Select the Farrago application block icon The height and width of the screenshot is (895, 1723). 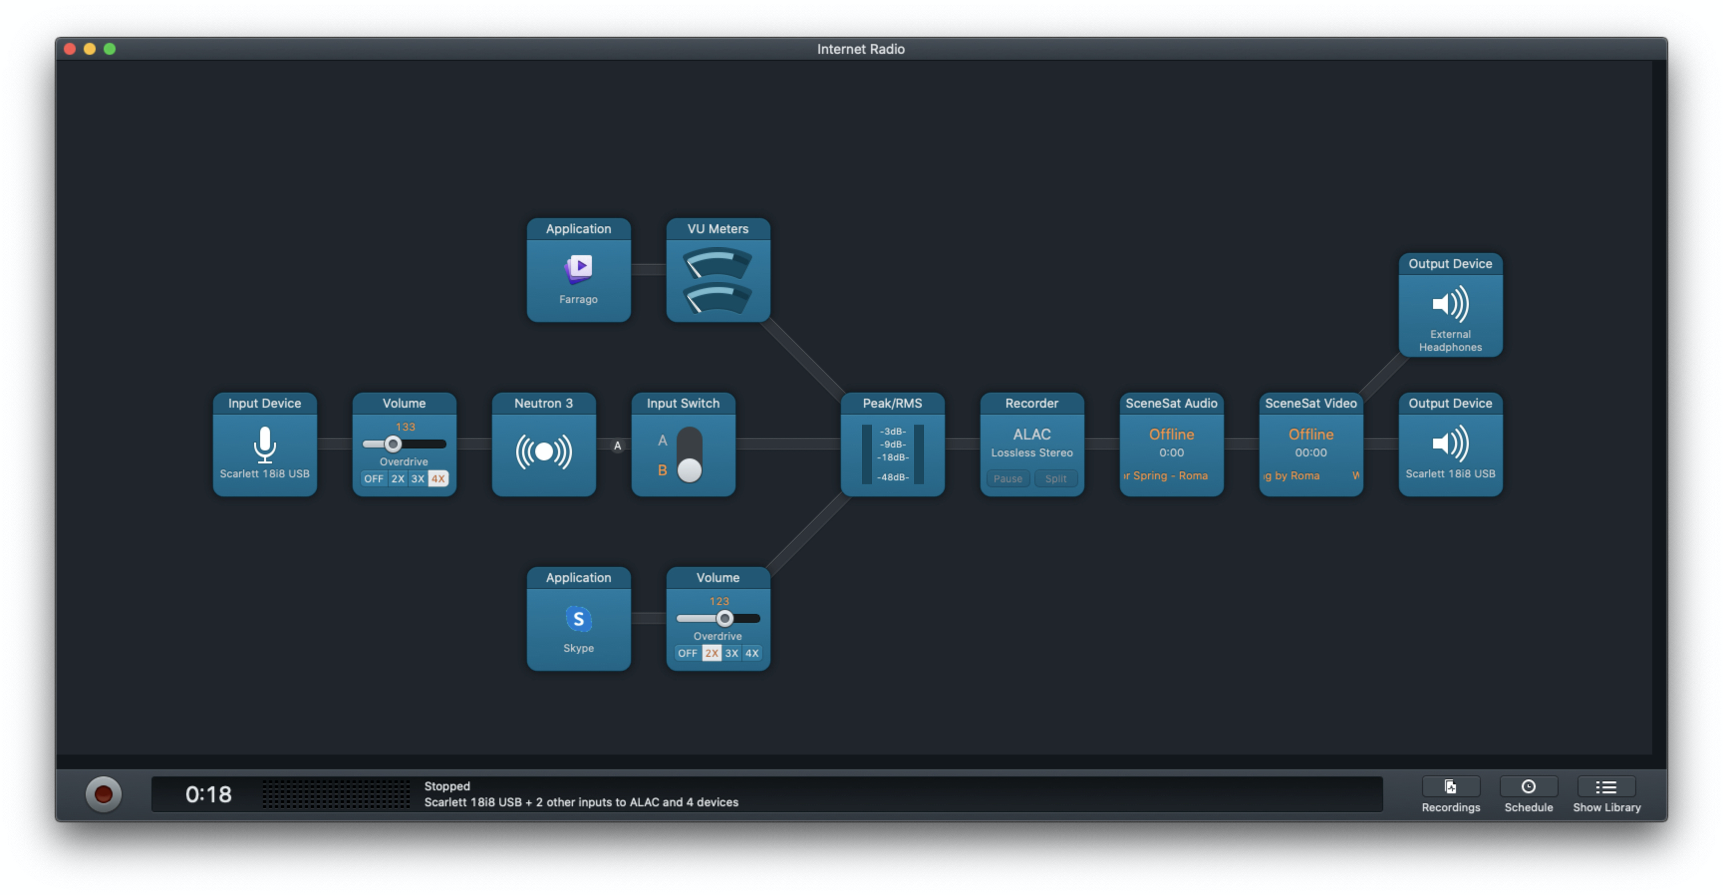pos(578,269)
